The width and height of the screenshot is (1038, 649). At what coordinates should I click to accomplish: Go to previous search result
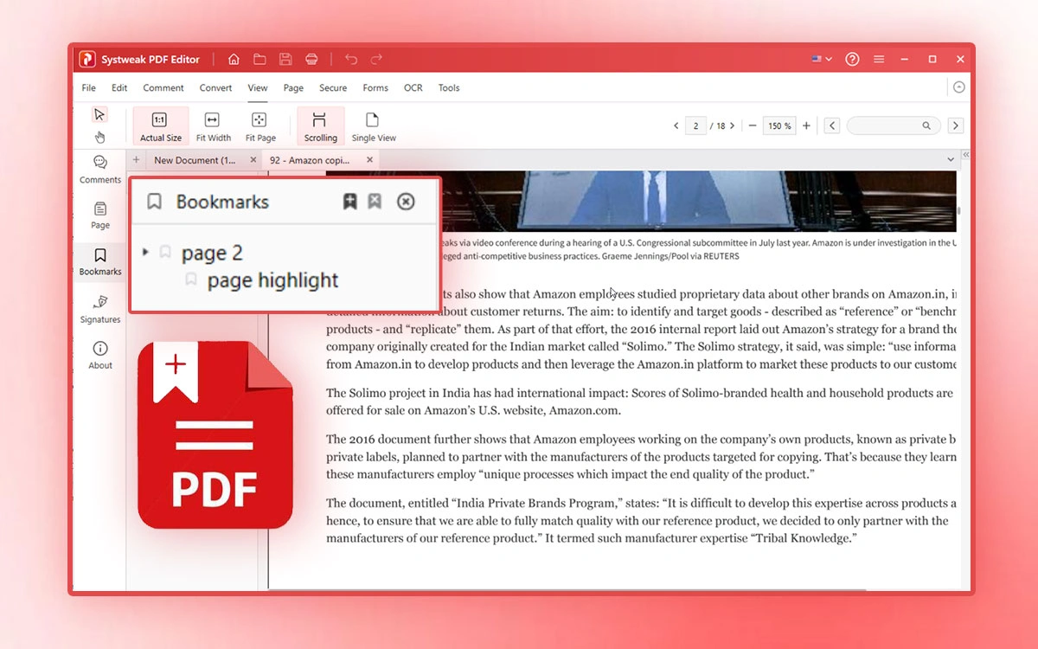point(832,125)
